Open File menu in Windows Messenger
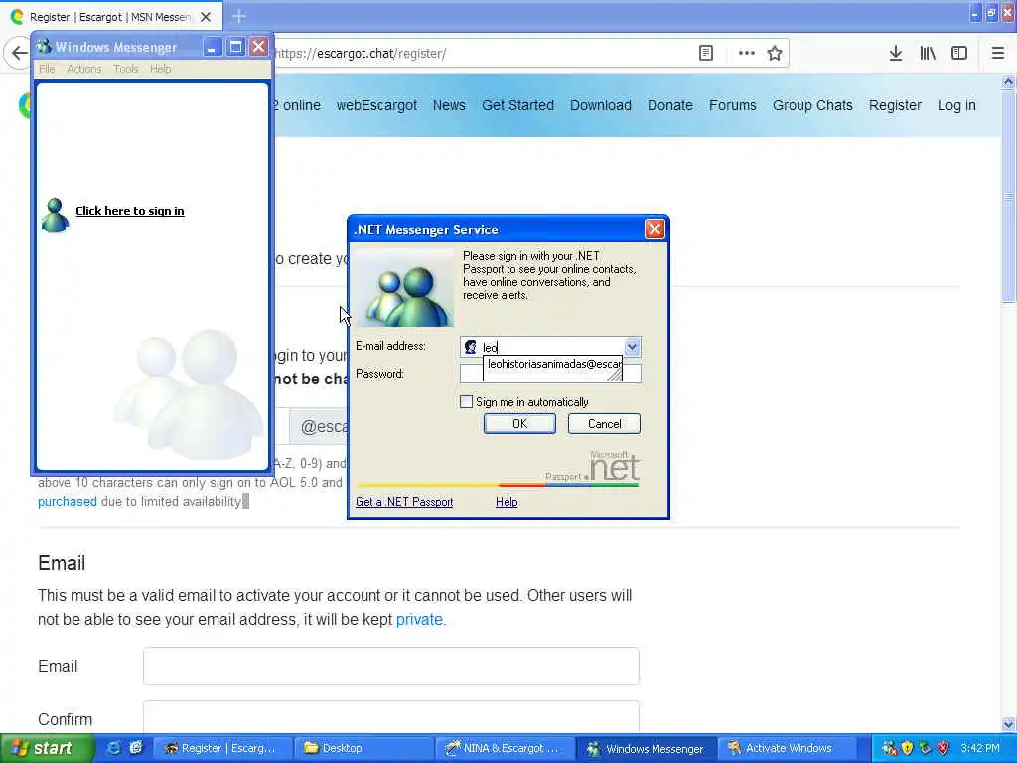The height and width of the screenshot is (763, 1017). pos(47,69)
